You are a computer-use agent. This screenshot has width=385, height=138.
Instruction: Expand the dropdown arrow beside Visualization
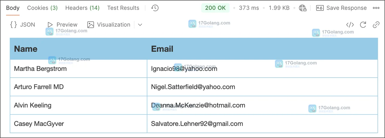(140, 25)
